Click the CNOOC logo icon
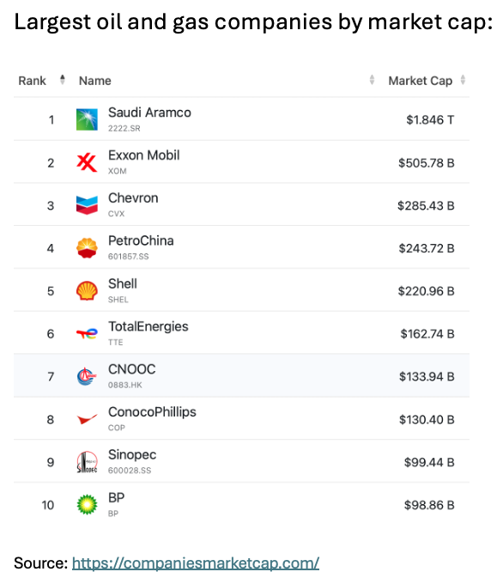503x584 pixels. coord(87,376)
